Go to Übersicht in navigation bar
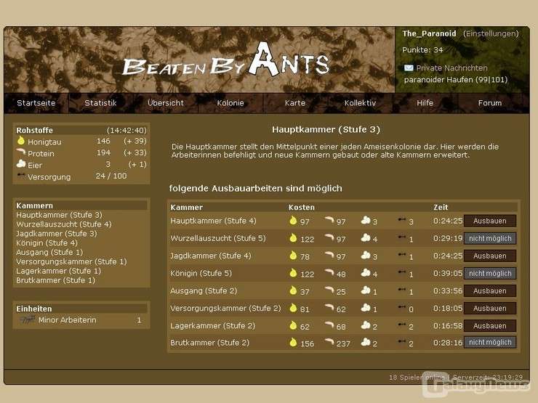 (165, 103)
